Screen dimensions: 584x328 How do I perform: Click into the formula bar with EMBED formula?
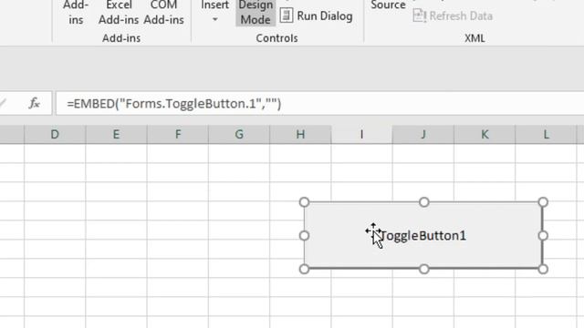click(x=319, y=103)
